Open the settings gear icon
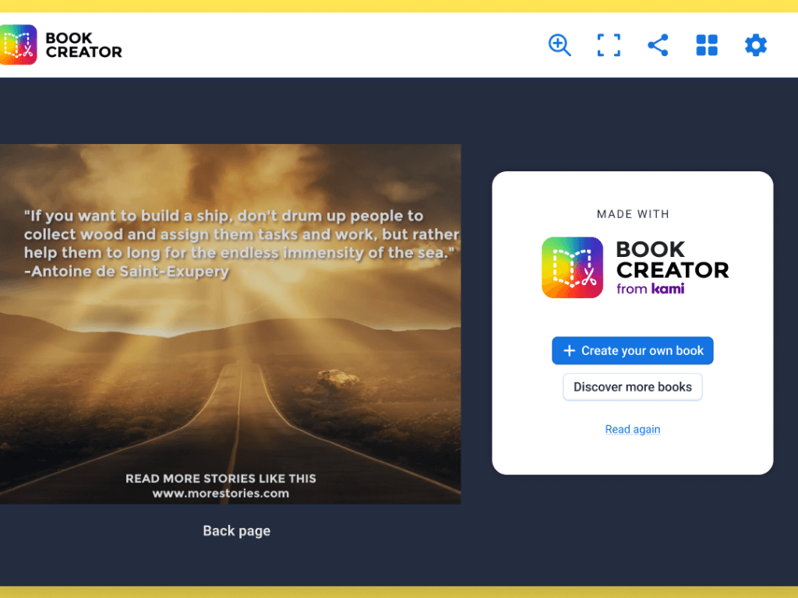The width and height of the screenshot is (798, 598). pos(755,45)
